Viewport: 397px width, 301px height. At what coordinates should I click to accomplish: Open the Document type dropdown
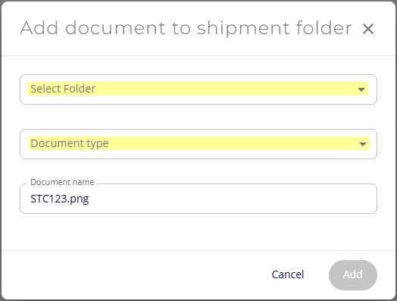point(198,144)
